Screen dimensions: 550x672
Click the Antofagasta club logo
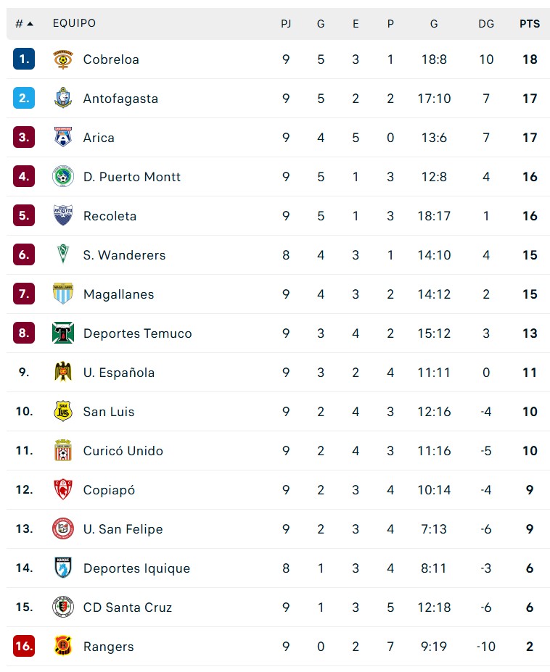(63, 99)
